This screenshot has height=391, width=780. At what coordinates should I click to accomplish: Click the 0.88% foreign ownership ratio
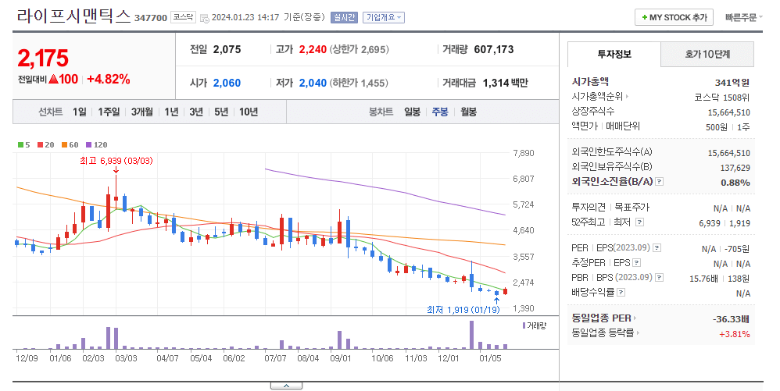tap(735, 183)
